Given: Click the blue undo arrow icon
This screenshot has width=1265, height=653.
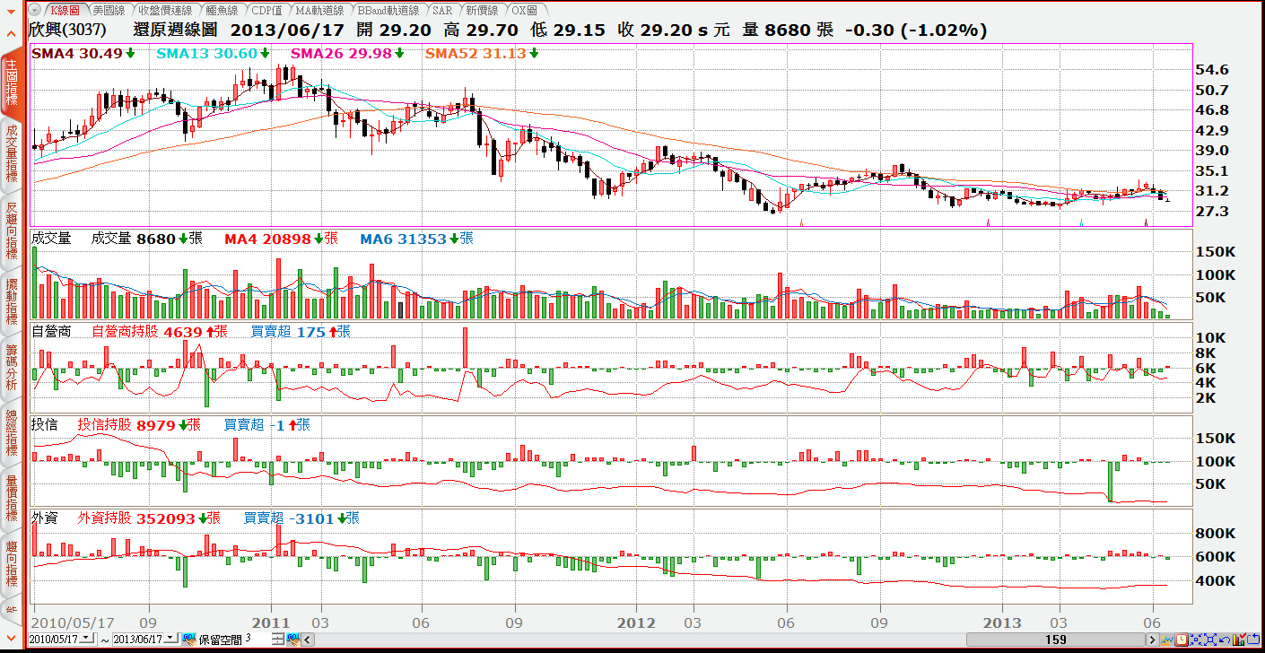Looking at the screenshot, I should [x=1225, y=640].
